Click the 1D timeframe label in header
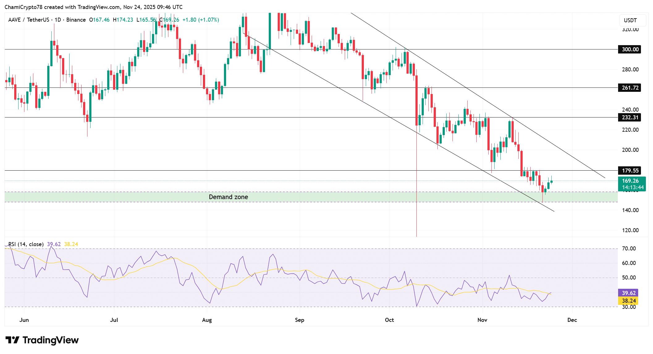Viewport: 653px width, 354px height. coord(57,20)
